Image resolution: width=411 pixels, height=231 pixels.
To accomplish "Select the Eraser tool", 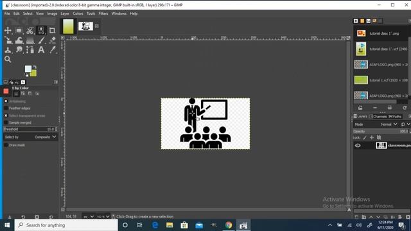I will pyautogui.click(x=52, y=40).
